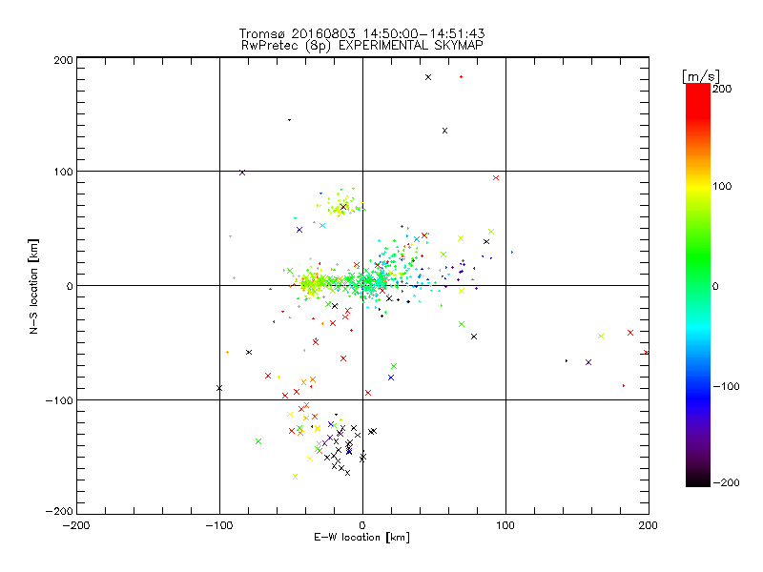Click the purple X marker on the 100 km gridline
The image size is (763, 572).
coord(242,173)
